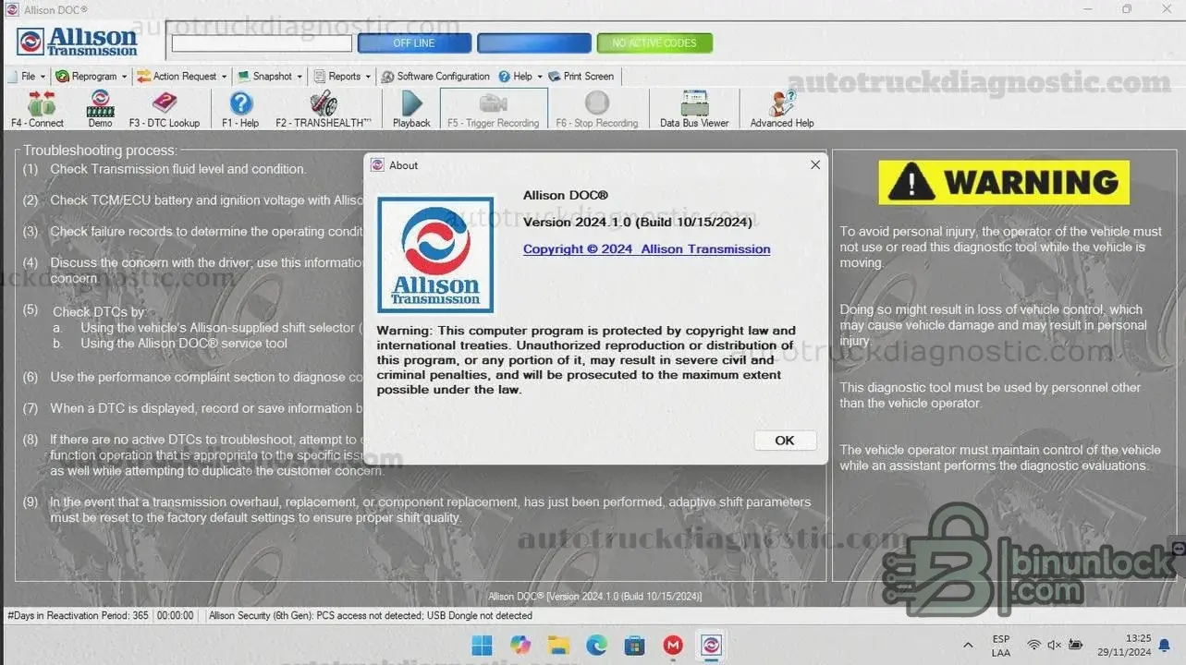Click the "Troubleshooting process:" heading

point(100,151)
